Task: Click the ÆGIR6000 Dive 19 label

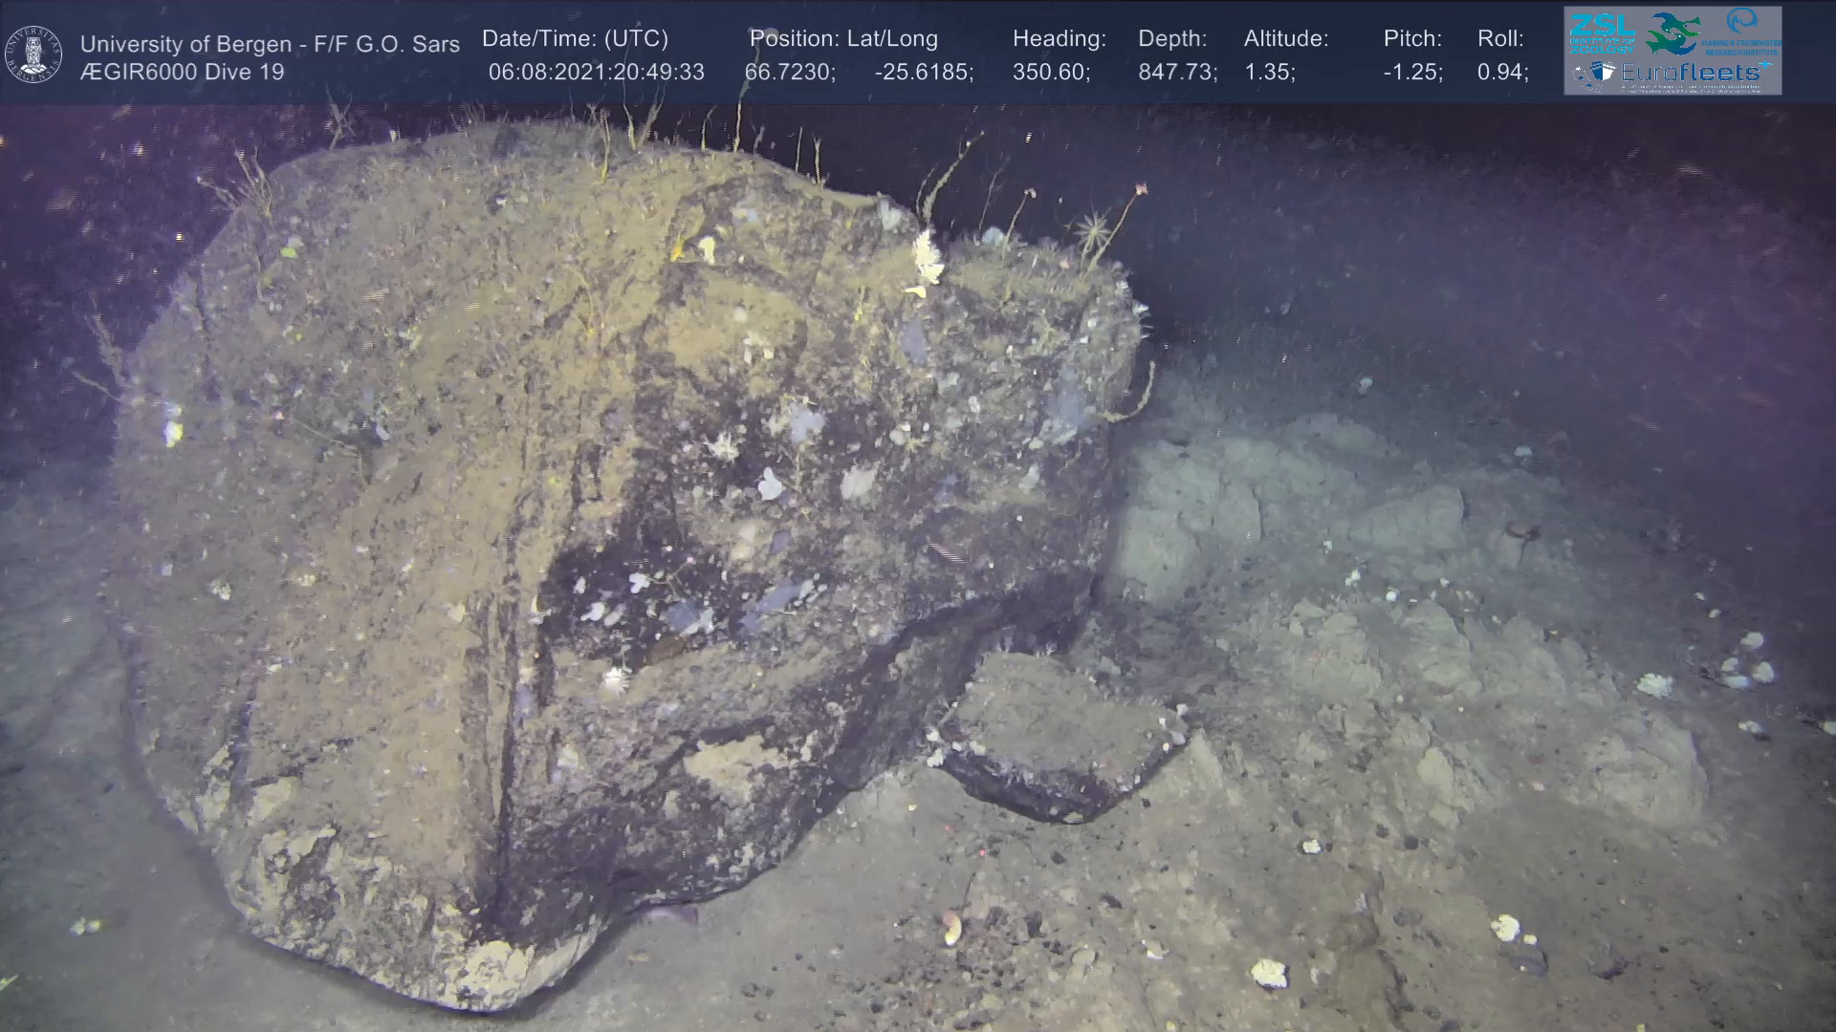Action: (x=182, y=73)
